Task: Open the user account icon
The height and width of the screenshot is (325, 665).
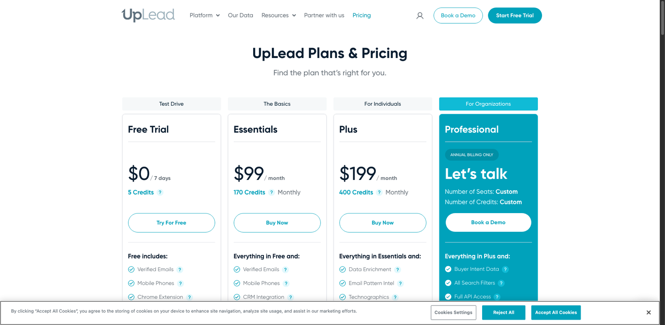Action: [x=419, y=15]
